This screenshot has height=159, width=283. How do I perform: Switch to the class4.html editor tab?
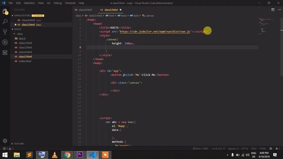85,10
